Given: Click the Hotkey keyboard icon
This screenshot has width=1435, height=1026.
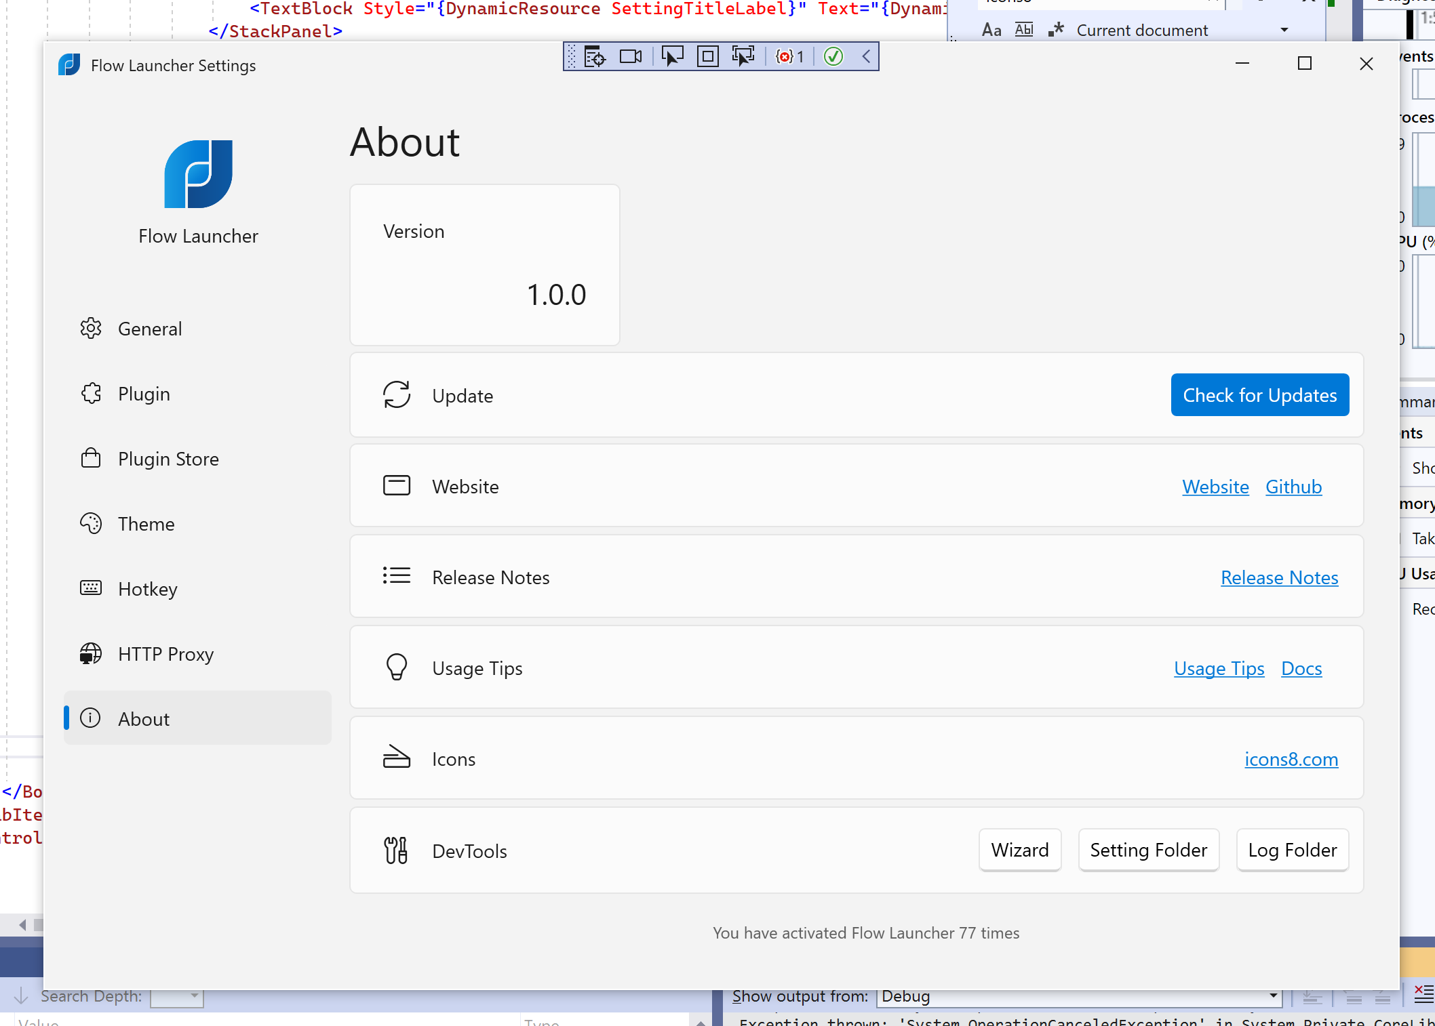Looking at the screenshot, I should click(x=91, y=588).
